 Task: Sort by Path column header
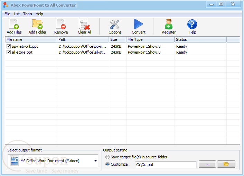coord(83,39)
